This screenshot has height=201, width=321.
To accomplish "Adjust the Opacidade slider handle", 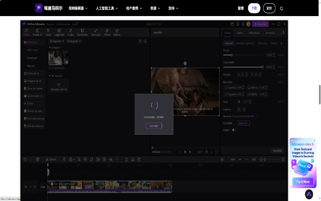I will point(262,67).
